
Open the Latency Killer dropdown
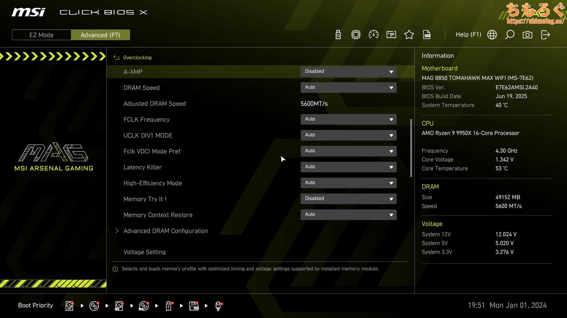[x=348, y=167]
